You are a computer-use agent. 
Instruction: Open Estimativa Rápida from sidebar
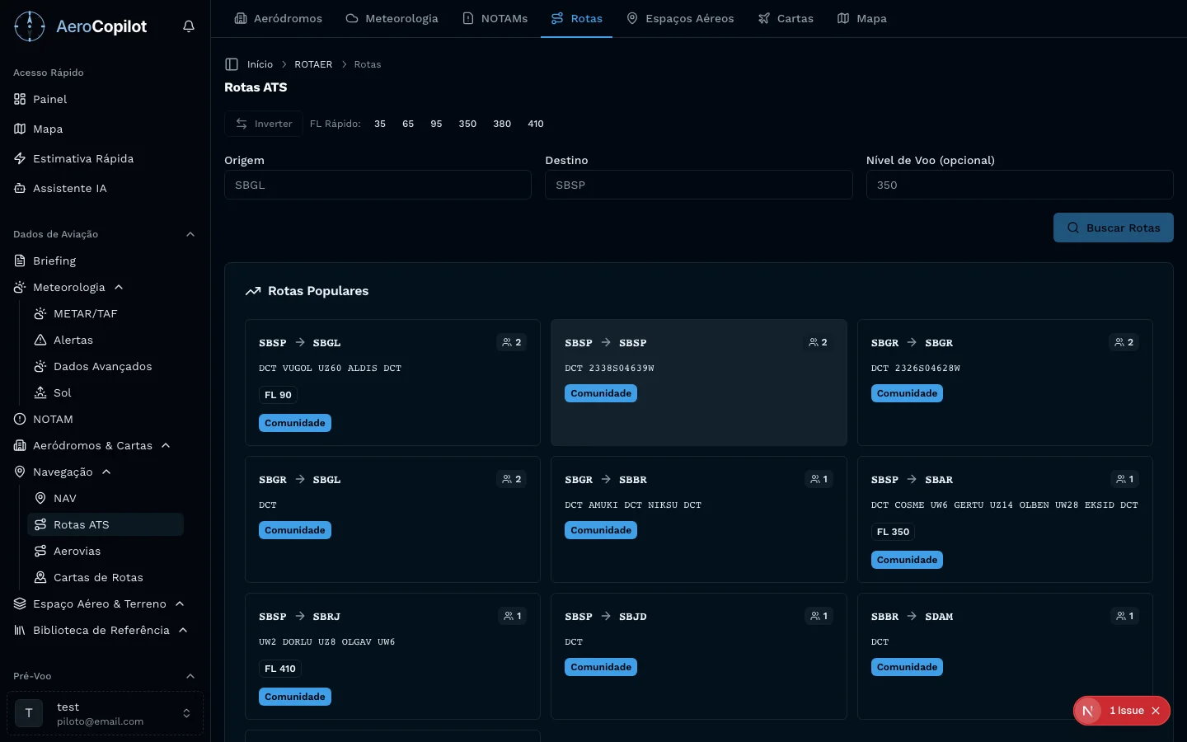click(82, 158)
